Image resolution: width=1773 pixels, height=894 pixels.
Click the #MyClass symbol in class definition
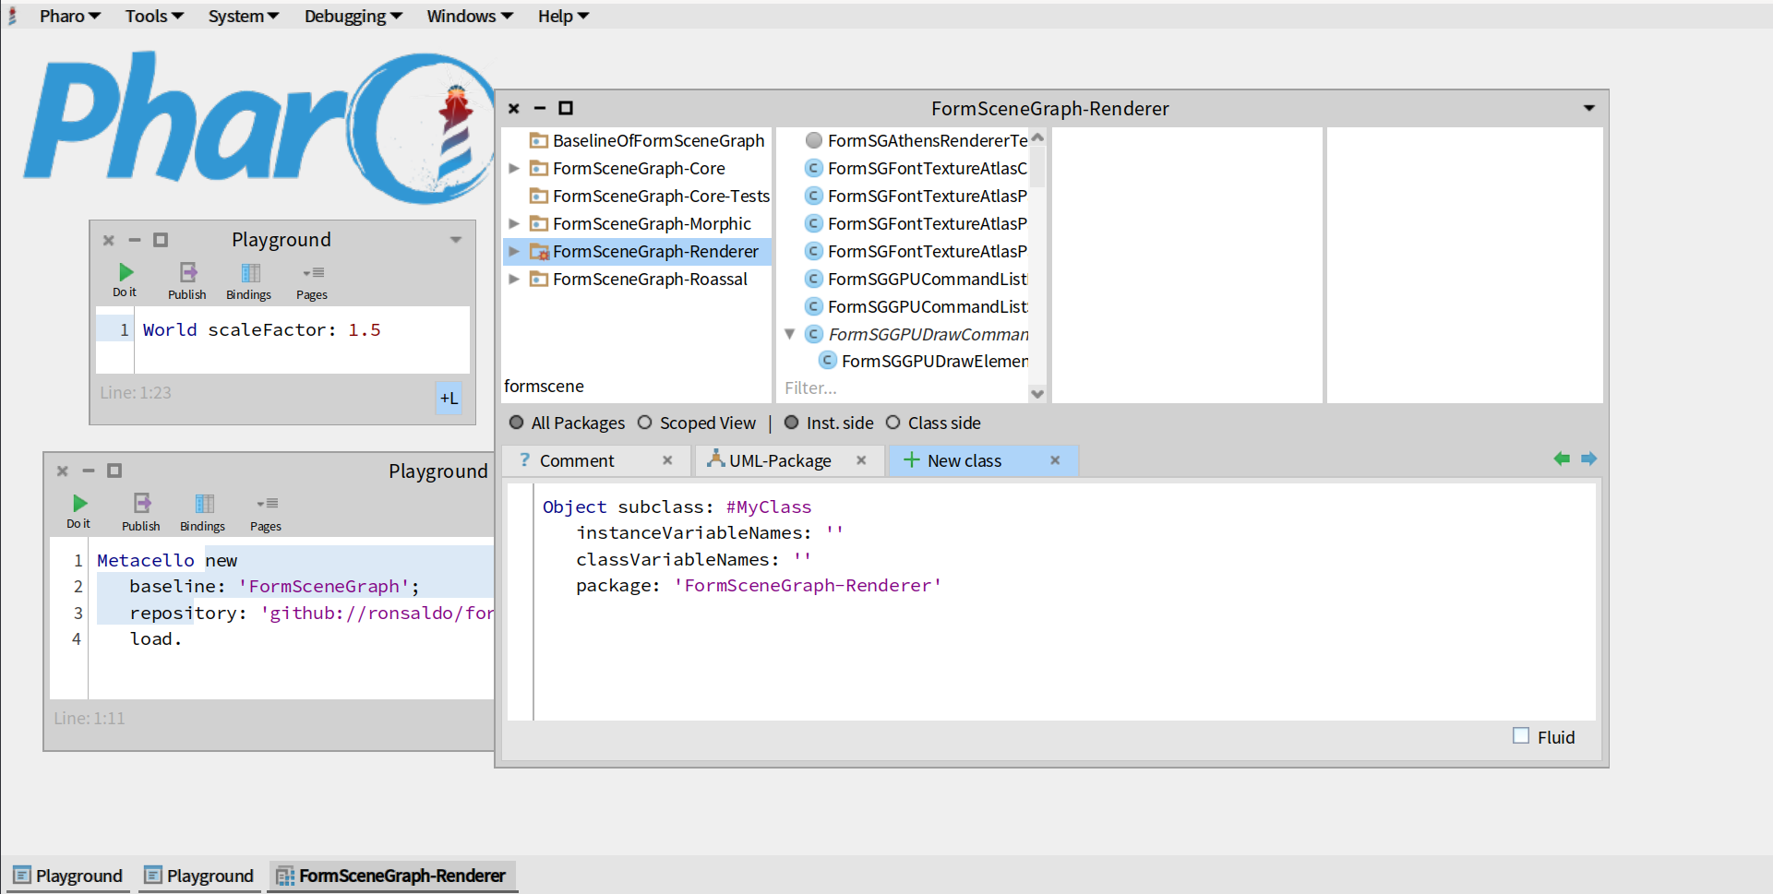coord(768,507)
